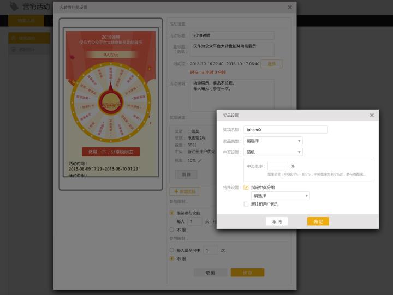Click the 休息一下，分享给朋友 button in preview
The width and height of the screenshot is (393, 295).
pos(111,152)
